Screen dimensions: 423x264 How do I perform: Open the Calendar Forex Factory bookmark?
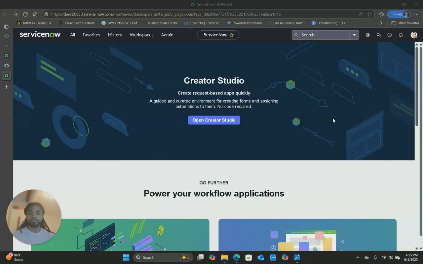coord(203,23)
